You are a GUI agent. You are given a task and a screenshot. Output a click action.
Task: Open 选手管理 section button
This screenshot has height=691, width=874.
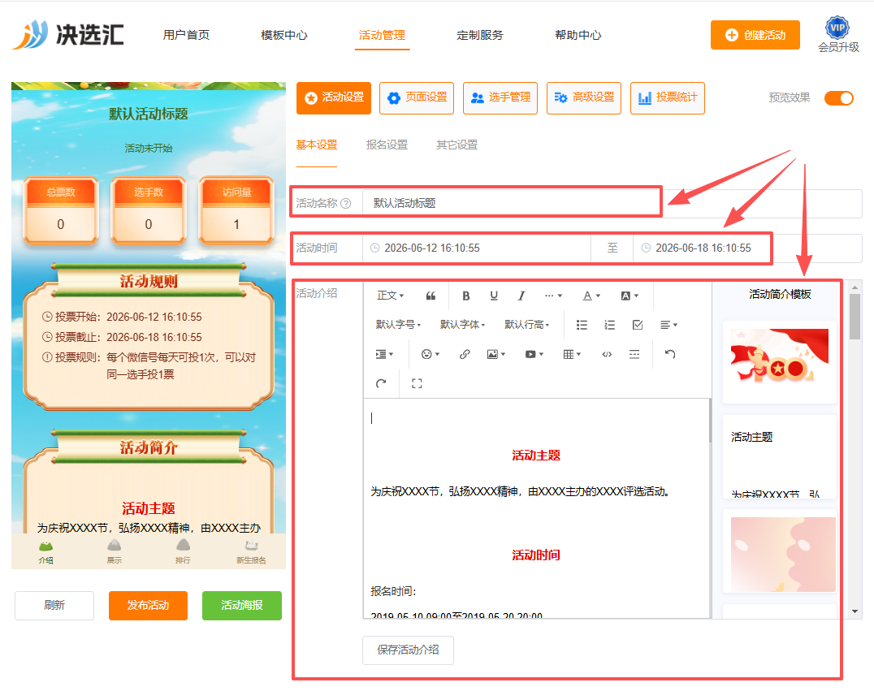(x=500, y=98)
